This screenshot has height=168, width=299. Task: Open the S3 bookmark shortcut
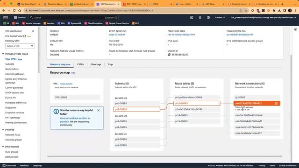pyautogui.click(x=6, y=23)
